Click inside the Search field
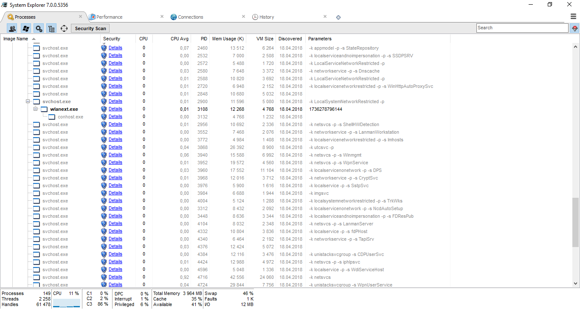 coord(522,28)
